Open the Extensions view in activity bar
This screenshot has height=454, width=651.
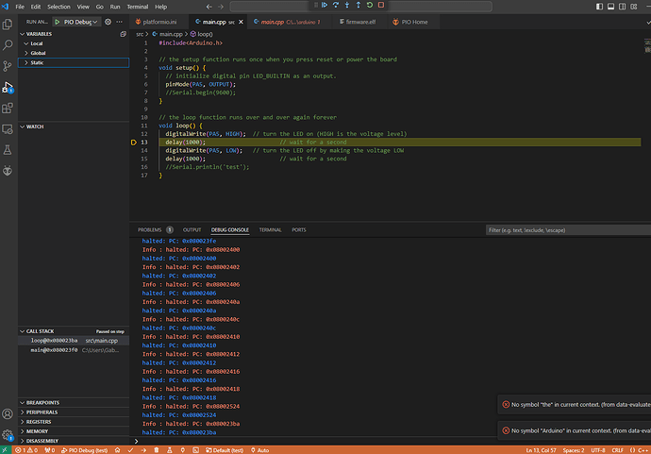click(8, 108)
